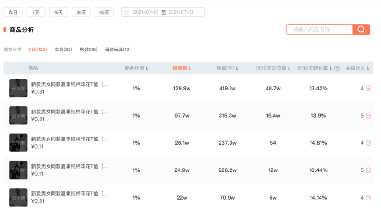Viewport: 381px width, 210px height.
Task: Pick the start date 2021-07-01
Action: point(146,12)
